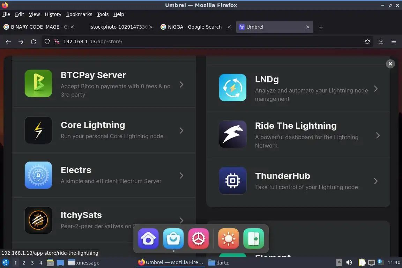
Task: Click the green logout dock icon
Action: (254, 238)
